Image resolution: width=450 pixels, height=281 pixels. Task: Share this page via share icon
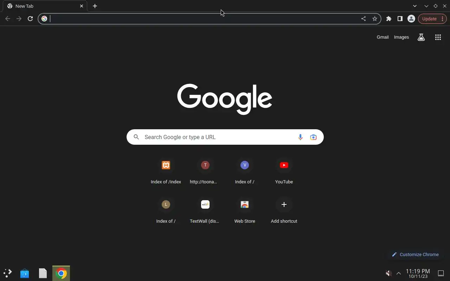[x=364, y=19]
